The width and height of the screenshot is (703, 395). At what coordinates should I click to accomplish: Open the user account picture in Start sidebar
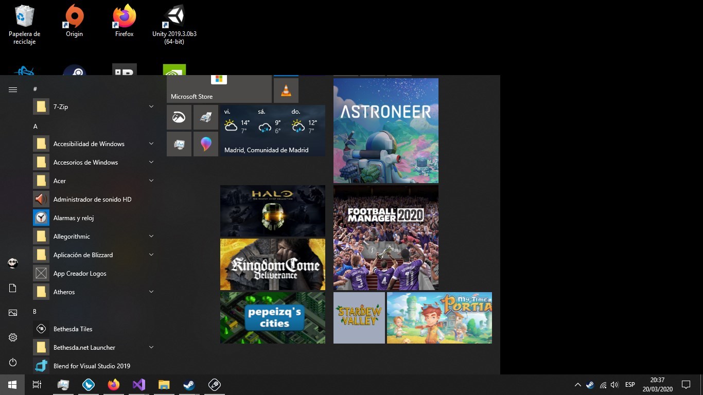[12, 263]
